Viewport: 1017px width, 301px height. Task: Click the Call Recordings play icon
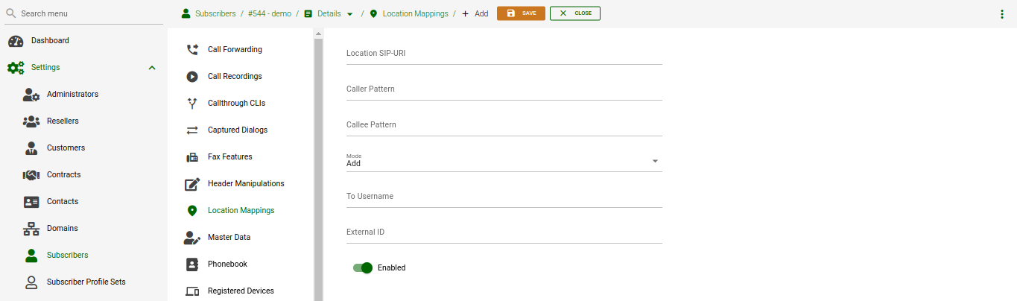[192, 77]
